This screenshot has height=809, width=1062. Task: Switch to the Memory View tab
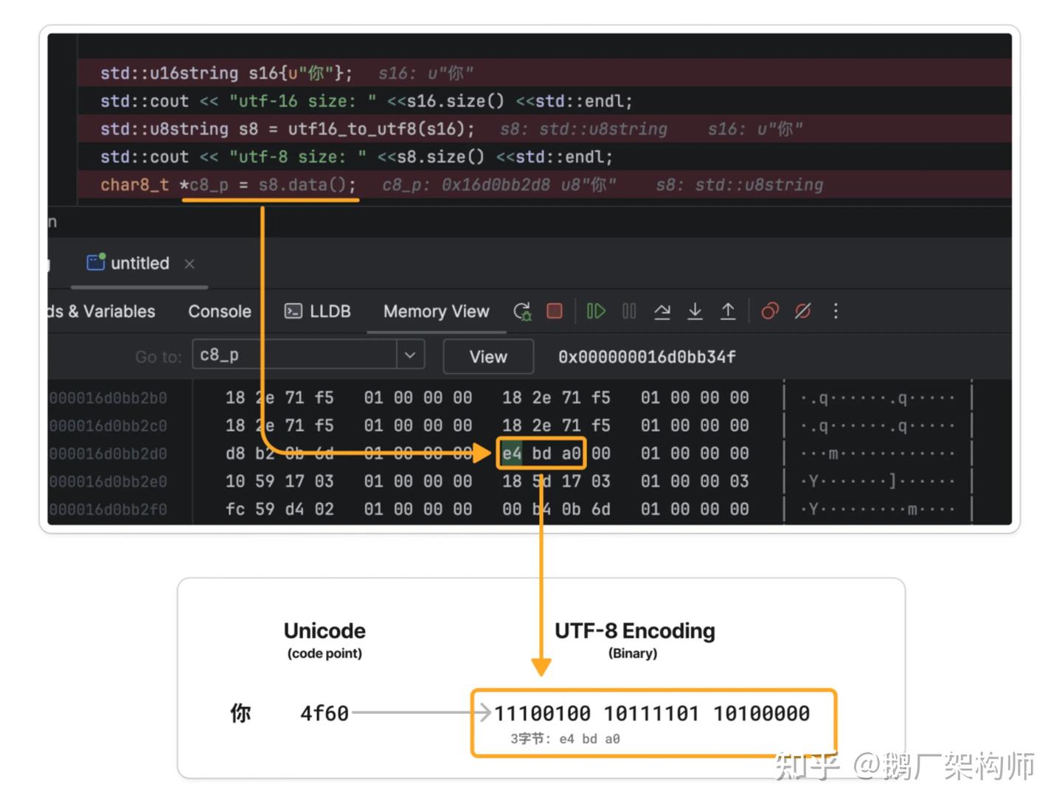point(435,310)
